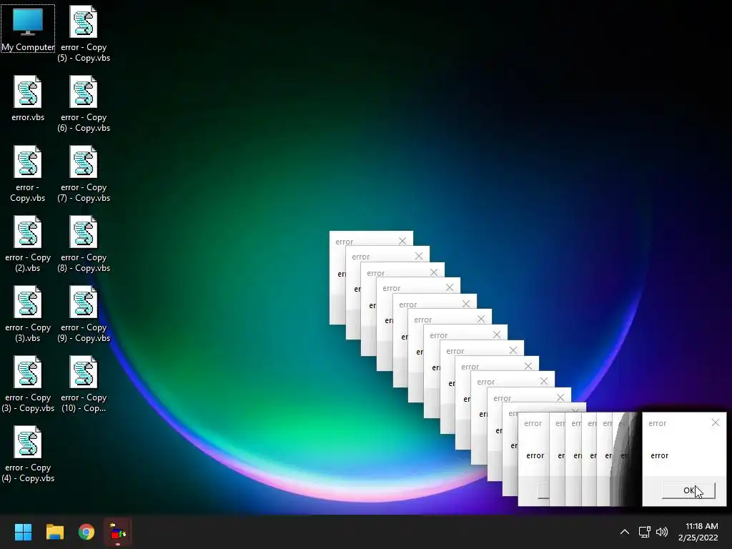Launch Google Chrome from the taskbar

coord(86,532)
